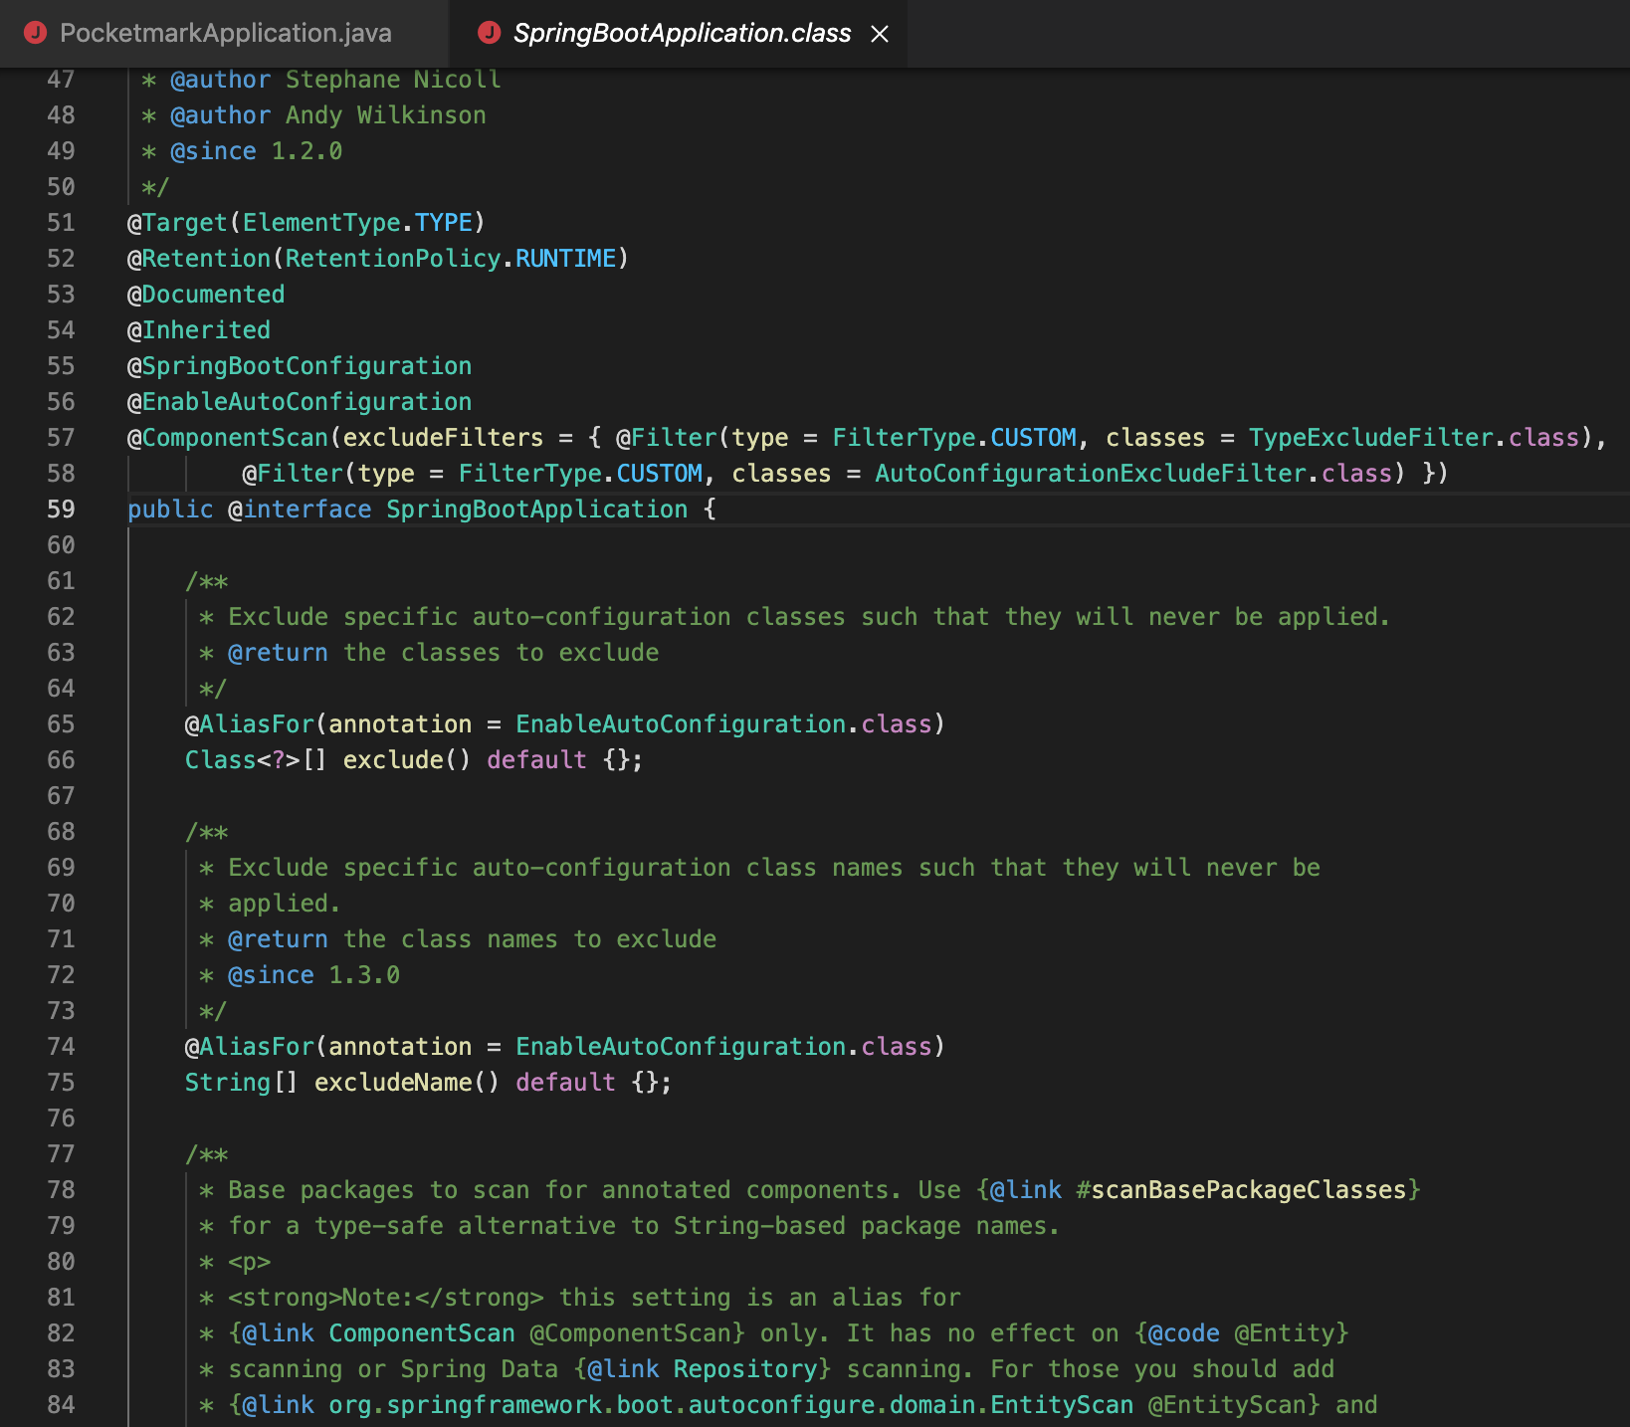Click EnableAutoConfiguration.class on line 65

point(723,724)
